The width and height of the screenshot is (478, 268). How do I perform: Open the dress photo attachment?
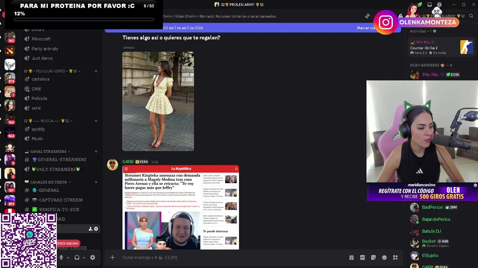pos(158,101)
